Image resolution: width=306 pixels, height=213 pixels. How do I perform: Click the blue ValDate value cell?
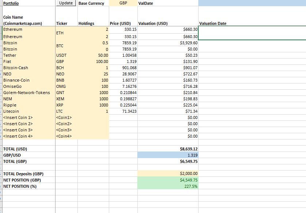[252, 3]
